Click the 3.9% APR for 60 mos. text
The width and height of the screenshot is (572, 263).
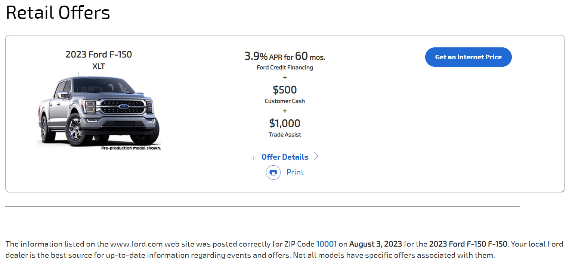point(285,56)
